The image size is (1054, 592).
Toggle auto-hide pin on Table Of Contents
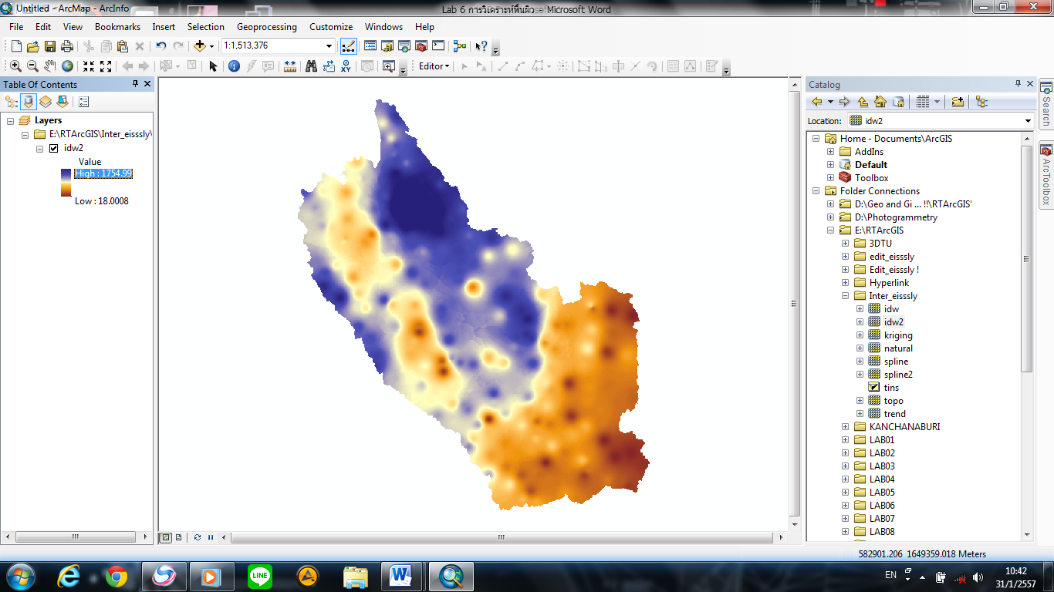pos(135,84)
